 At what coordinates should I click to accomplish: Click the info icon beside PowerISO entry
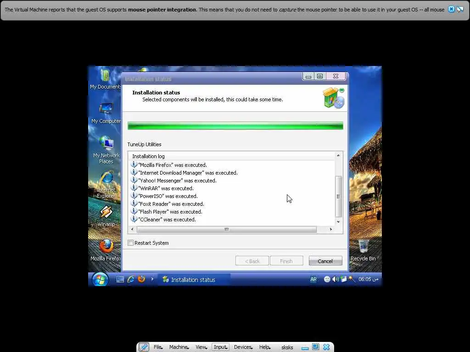click(134, 195)
